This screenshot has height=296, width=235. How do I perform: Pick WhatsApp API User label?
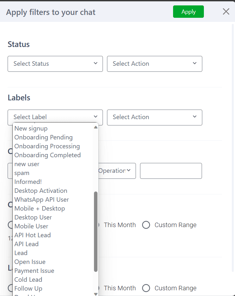(42, 200)
